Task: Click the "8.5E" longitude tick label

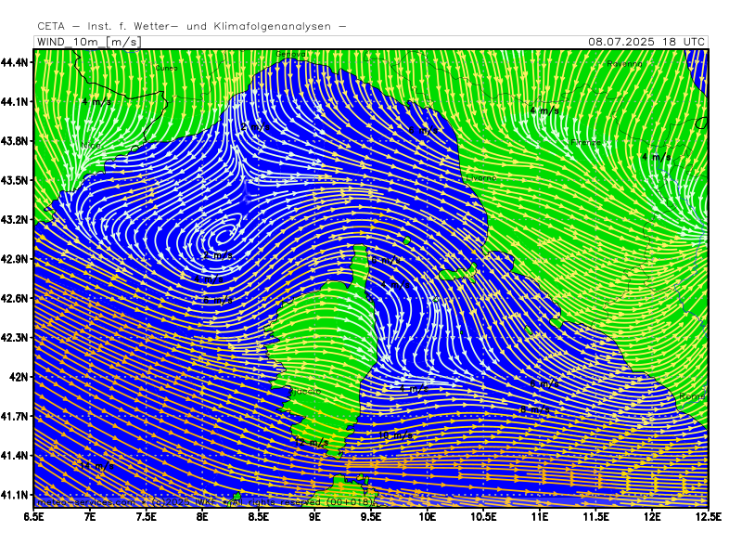Action: point(259,516)
